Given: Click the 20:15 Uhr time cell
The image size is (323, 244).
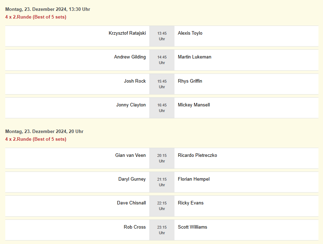Looking at the screenshot, I should [x=162, y=158].
